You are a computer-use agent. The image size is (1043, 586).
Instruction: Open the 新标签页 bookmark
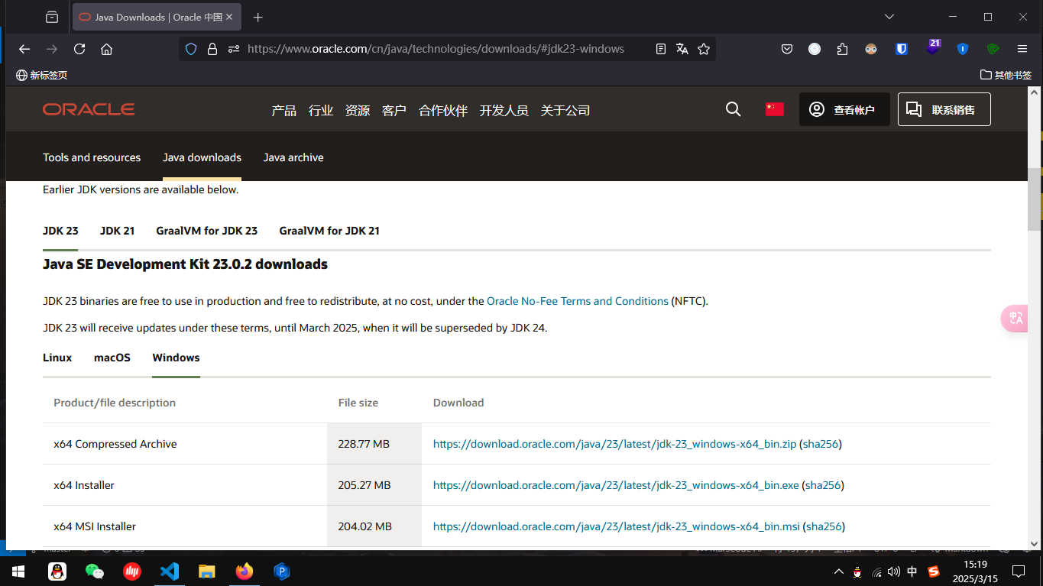pos(42,75)
